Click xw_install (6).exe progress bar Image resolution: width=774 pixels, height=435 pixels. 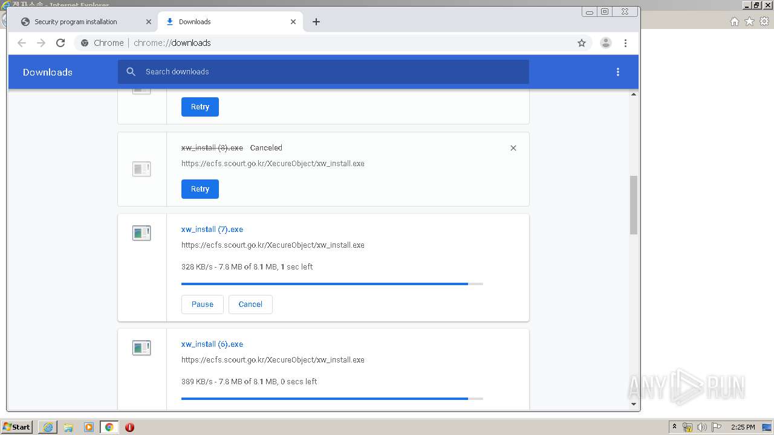pos(332,399)
